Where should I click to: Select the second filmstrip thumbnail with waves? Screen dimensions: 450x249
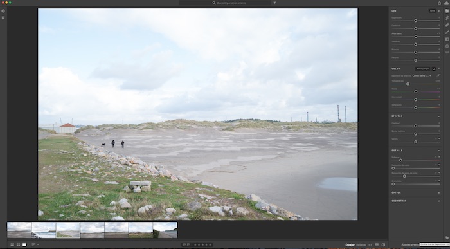coord(44,230)
